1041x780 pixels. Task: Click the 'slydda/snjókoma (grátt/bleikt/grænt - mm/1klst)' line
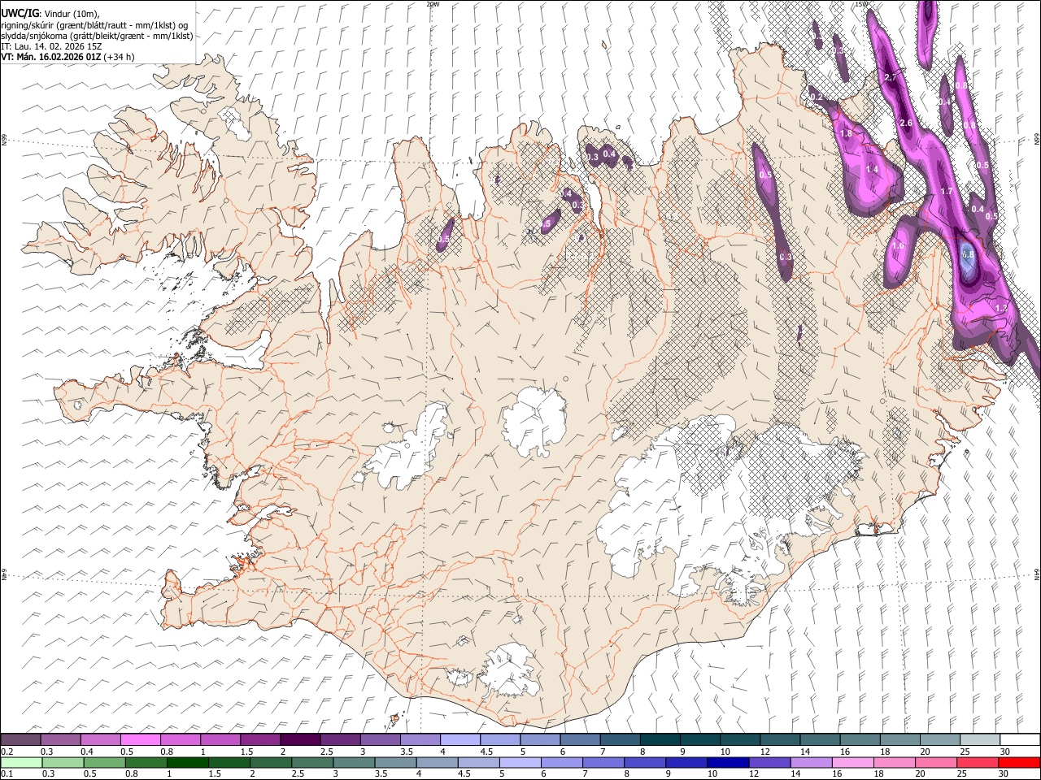click(x=97, y=36)
